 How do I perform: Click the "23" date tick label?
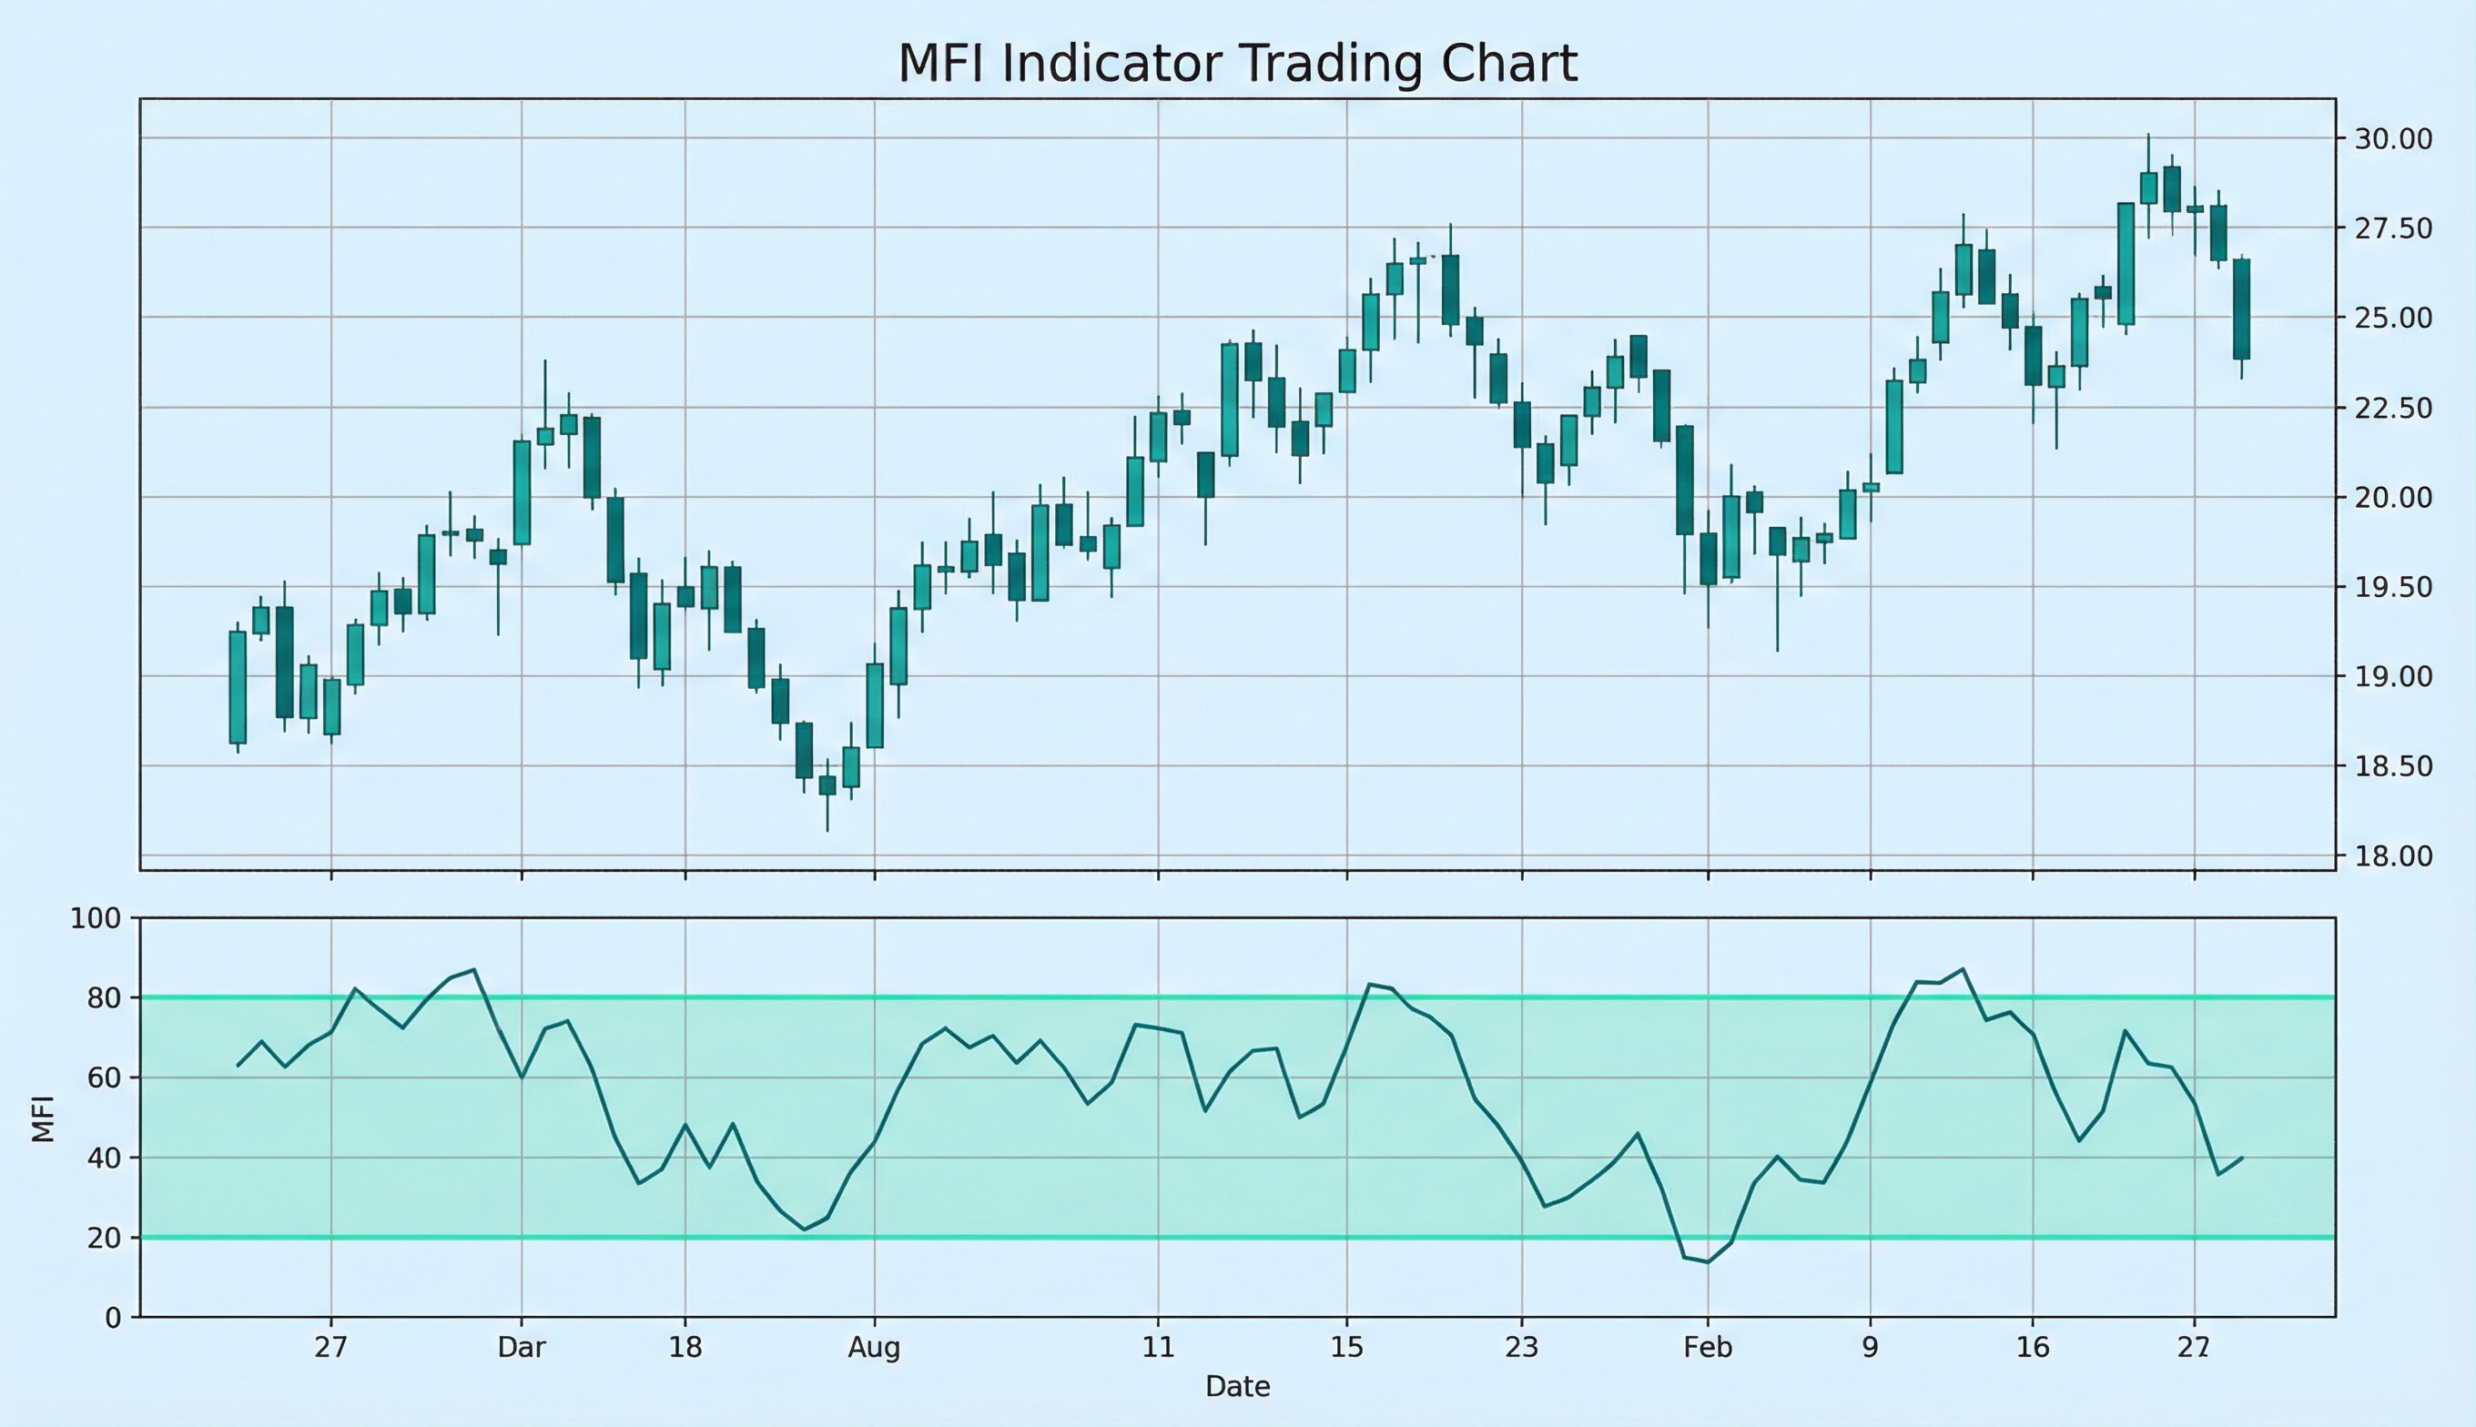[1521, 1348]
